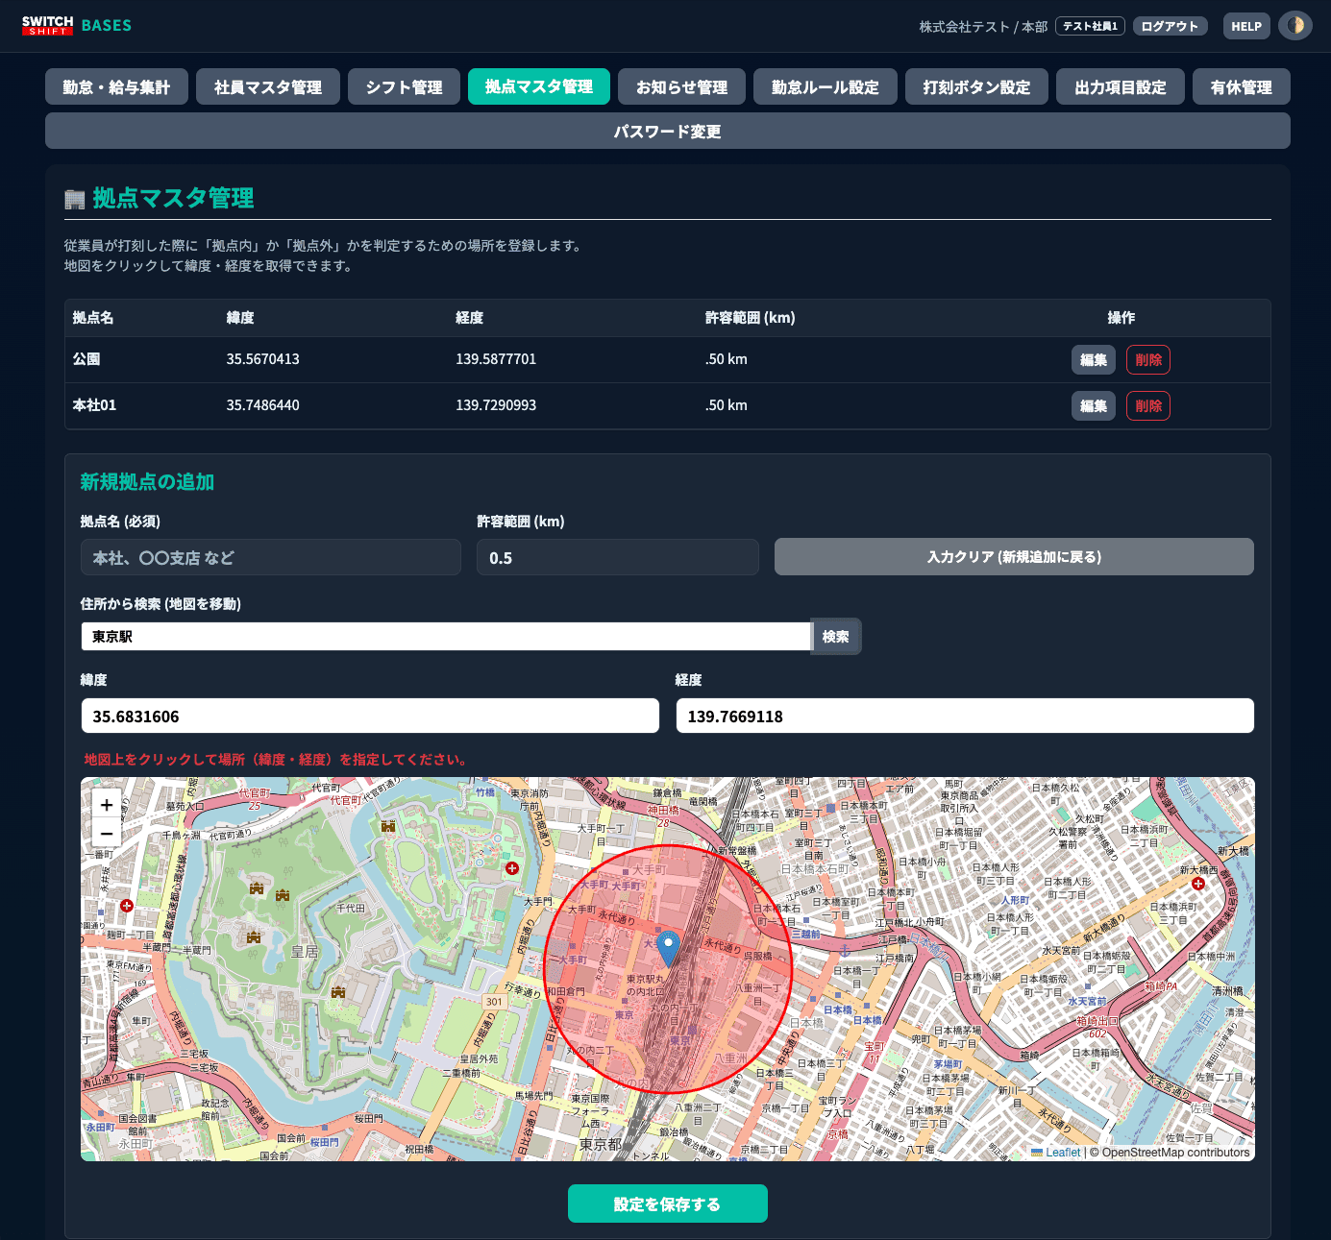The width and height of the screenshot is (1331, 1240).
Task: Click 入力クリア reset button
Action: [x=1013, y=557]
